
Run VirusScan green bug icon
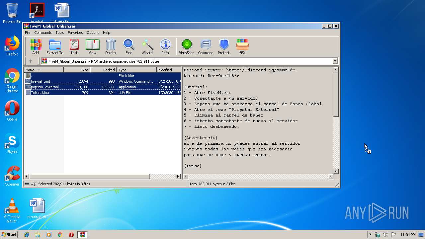[187, 46]
